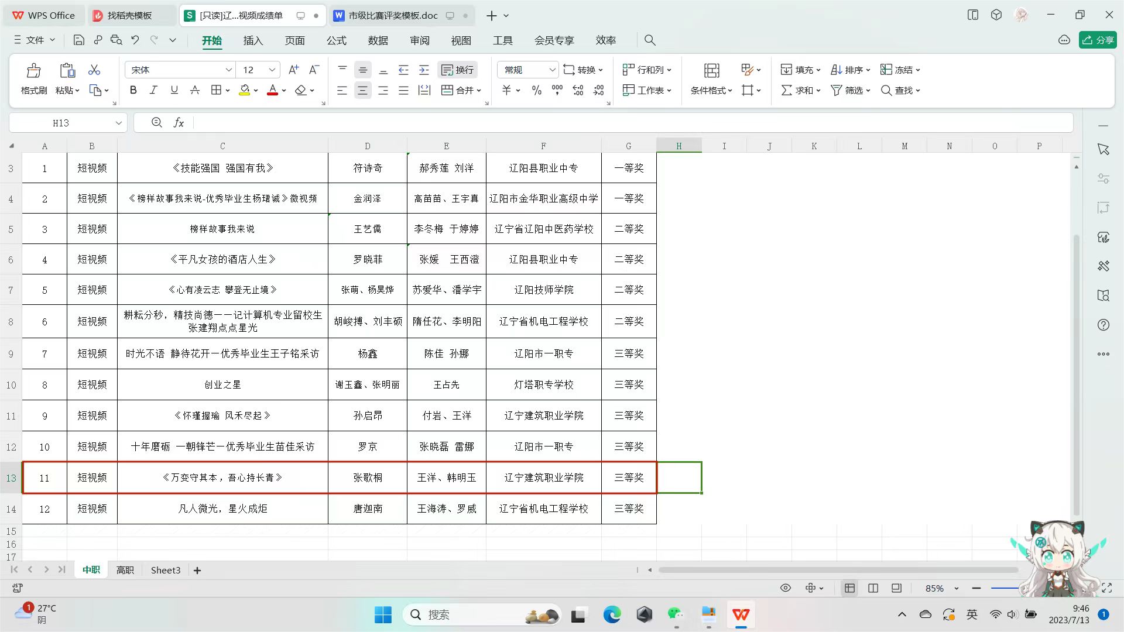The height and width of the screenshot is (632, 1124).
Task: Click the Format Painter (格式刷) icon
Action: (33, 71)
